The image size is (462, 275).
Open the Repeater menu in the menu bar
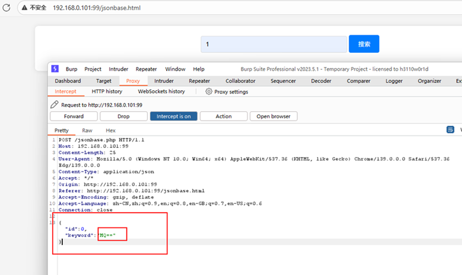tap(146, 69)
